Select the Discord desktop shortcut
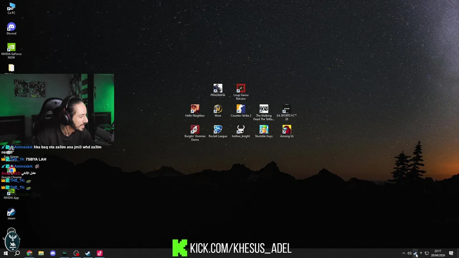Screen dimensions: 459x258 click(11, 29)
